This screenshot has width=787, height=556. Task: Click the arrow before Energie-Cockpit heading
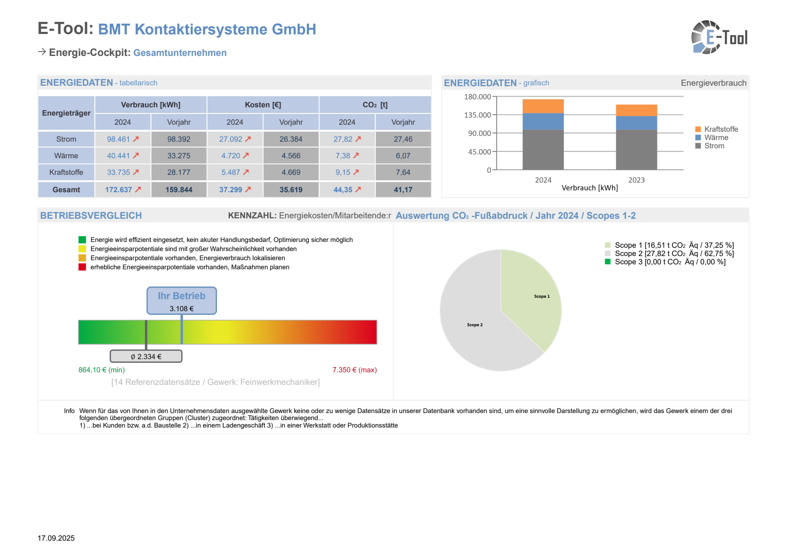42,52
